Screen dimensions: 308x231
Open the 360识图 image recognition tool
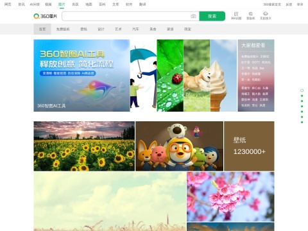[236, 16]
